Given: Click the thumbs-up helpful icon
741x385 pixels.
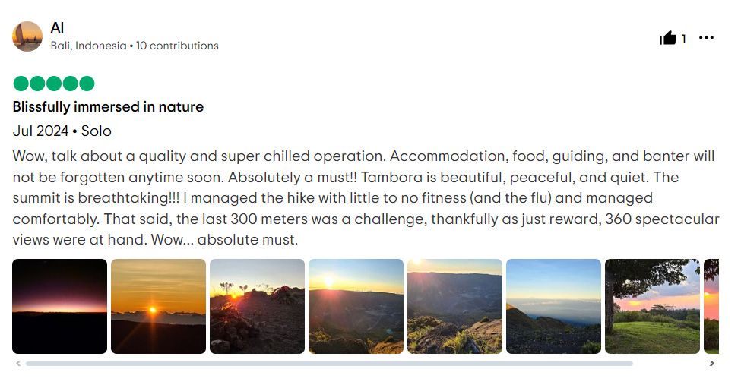Looking at the screenshot, I should point(668,38).
